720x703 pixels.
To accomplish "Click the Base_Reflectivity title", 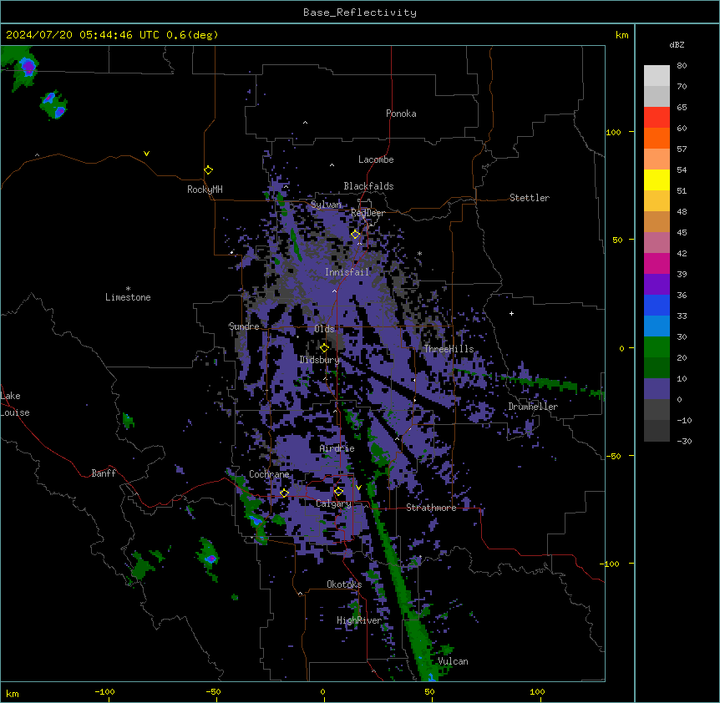I will pyautogui.click(x=360, y=13).
